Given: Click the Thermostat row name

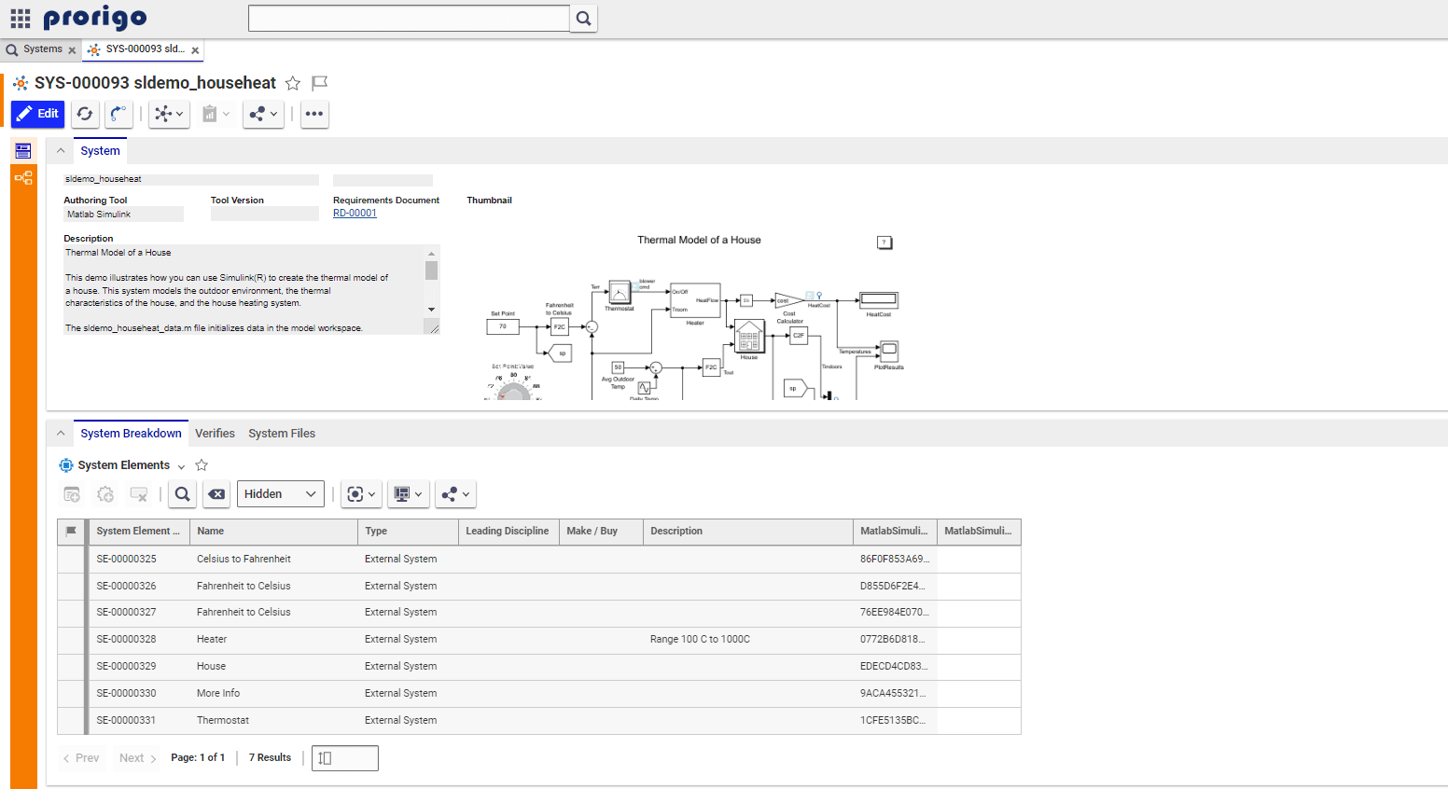Looking at the screenshot, I should coord(223,721).
